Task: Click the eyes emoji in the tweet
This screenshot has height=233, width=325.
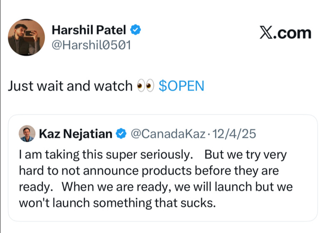Action: point(146,86)
